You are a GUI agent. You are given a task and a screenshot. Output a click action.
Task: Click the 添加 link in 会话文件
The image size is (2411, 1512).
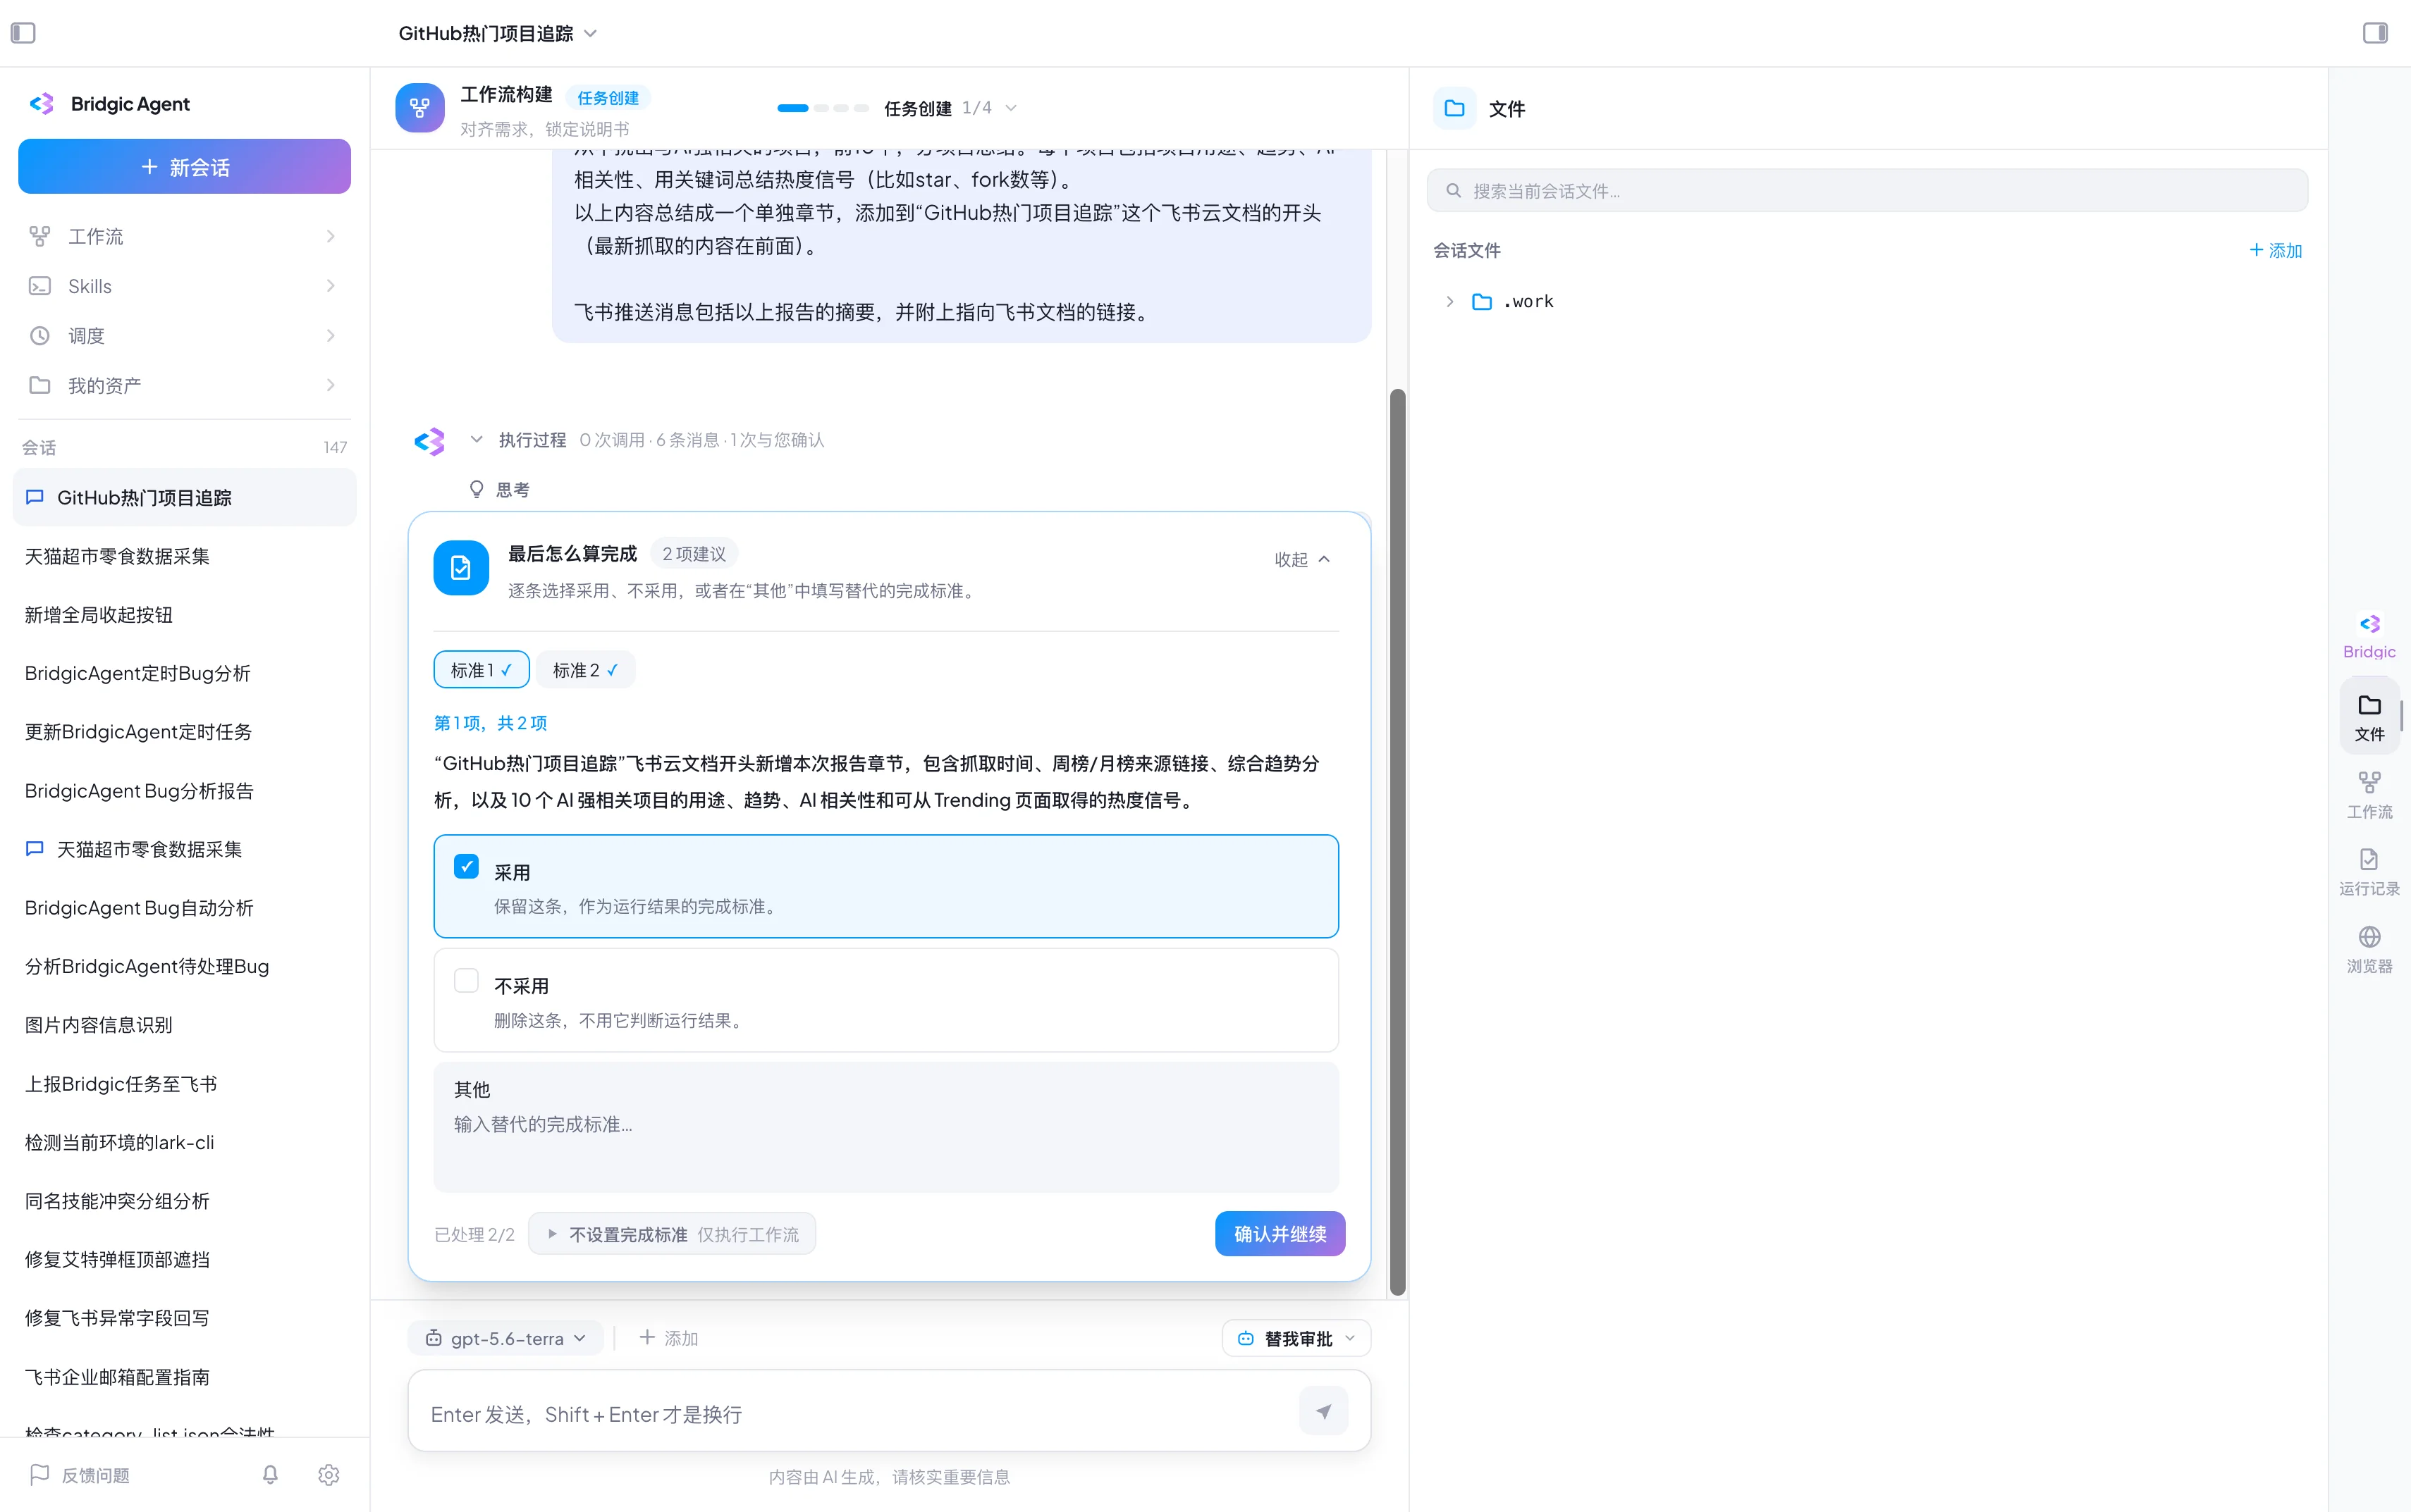click(x=2276, y=250)
